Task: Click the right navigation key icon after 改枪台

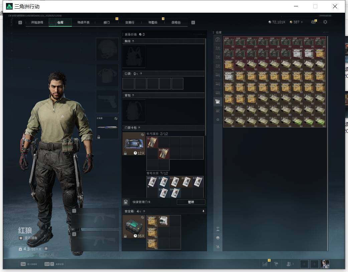Action: [x=193, y=22]
